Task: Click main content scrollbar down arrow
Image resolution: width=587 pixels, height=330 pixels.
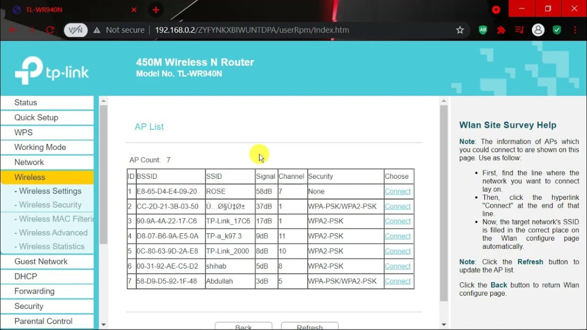Action: coord(444,325)
